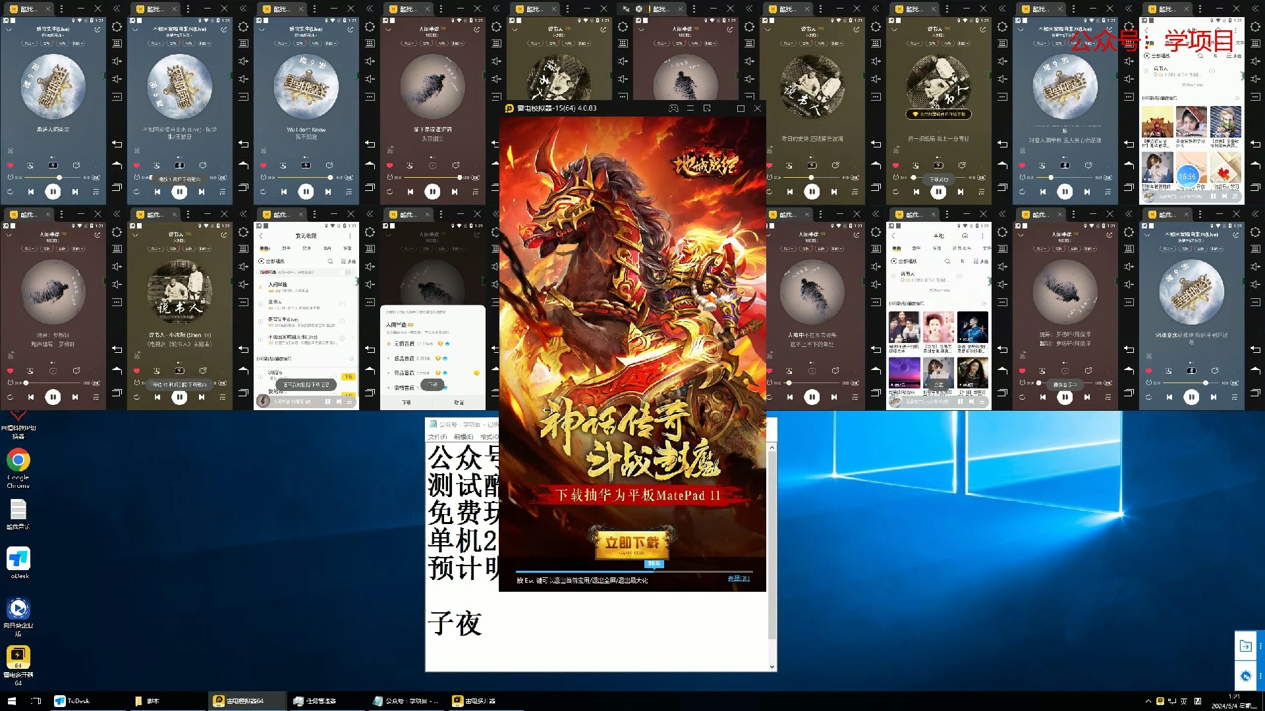The height and width of the screenshot is (711, 1265).
Task: Collapse the 'Wu I don't Know' player view
Action: [261, 30]
